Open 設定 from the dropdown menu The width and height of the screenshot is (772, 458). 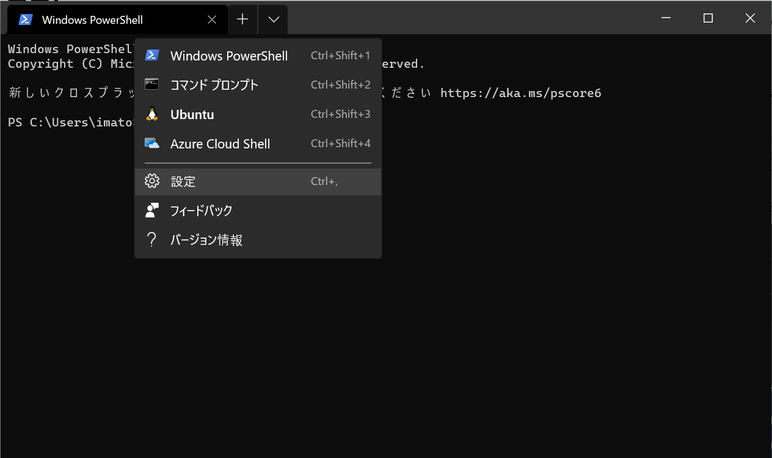[258, 181]
